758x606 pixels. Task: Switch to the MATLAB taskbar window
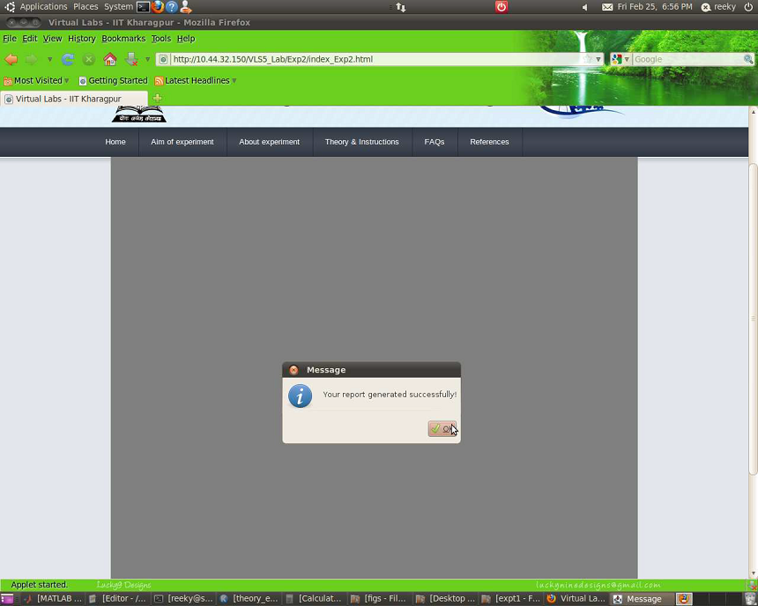(x=53, y=599)
